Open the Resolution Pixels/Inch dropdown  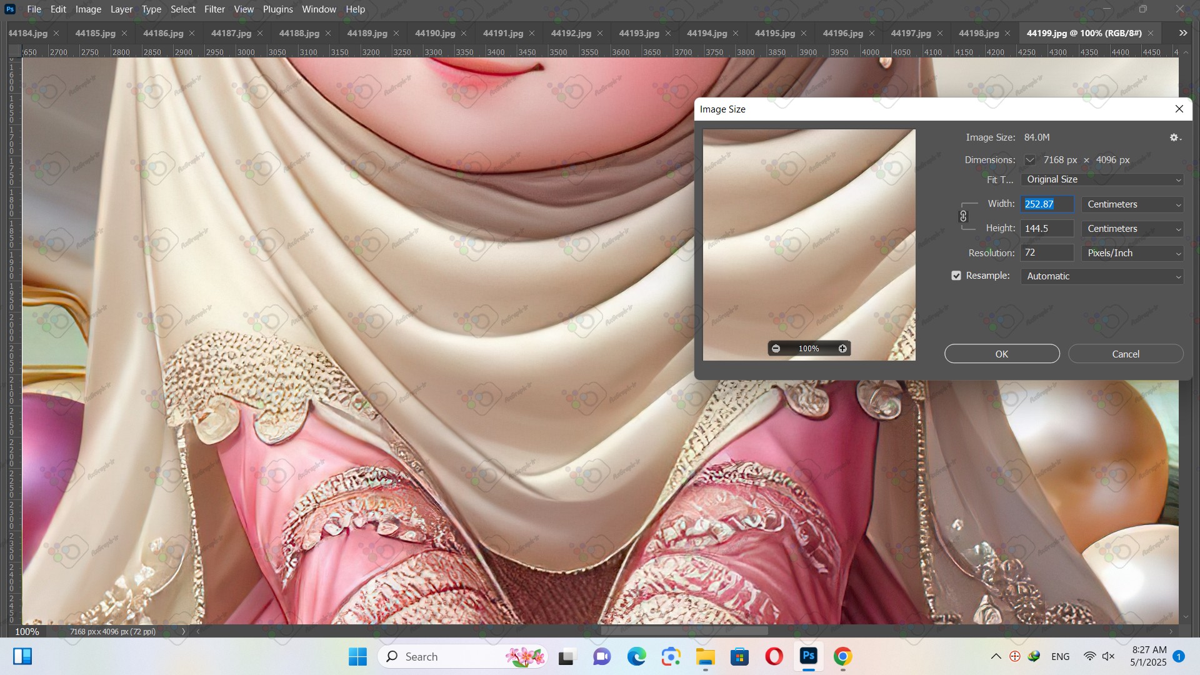tap(1132, 253)
